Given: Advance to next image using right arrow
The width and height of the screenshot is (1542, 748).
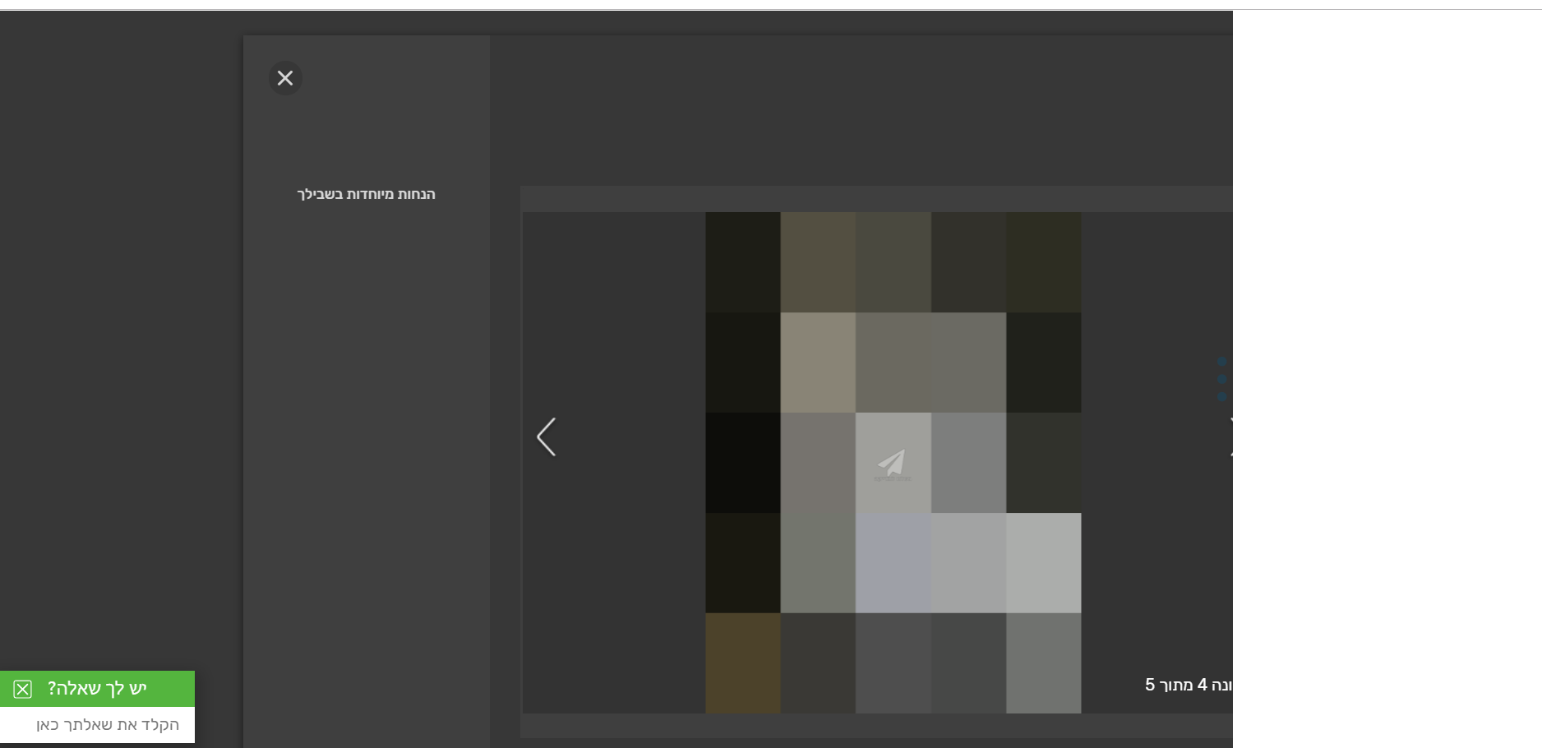Looking at the screenshot, I should pyautogui.click(x=1229, y=436).
